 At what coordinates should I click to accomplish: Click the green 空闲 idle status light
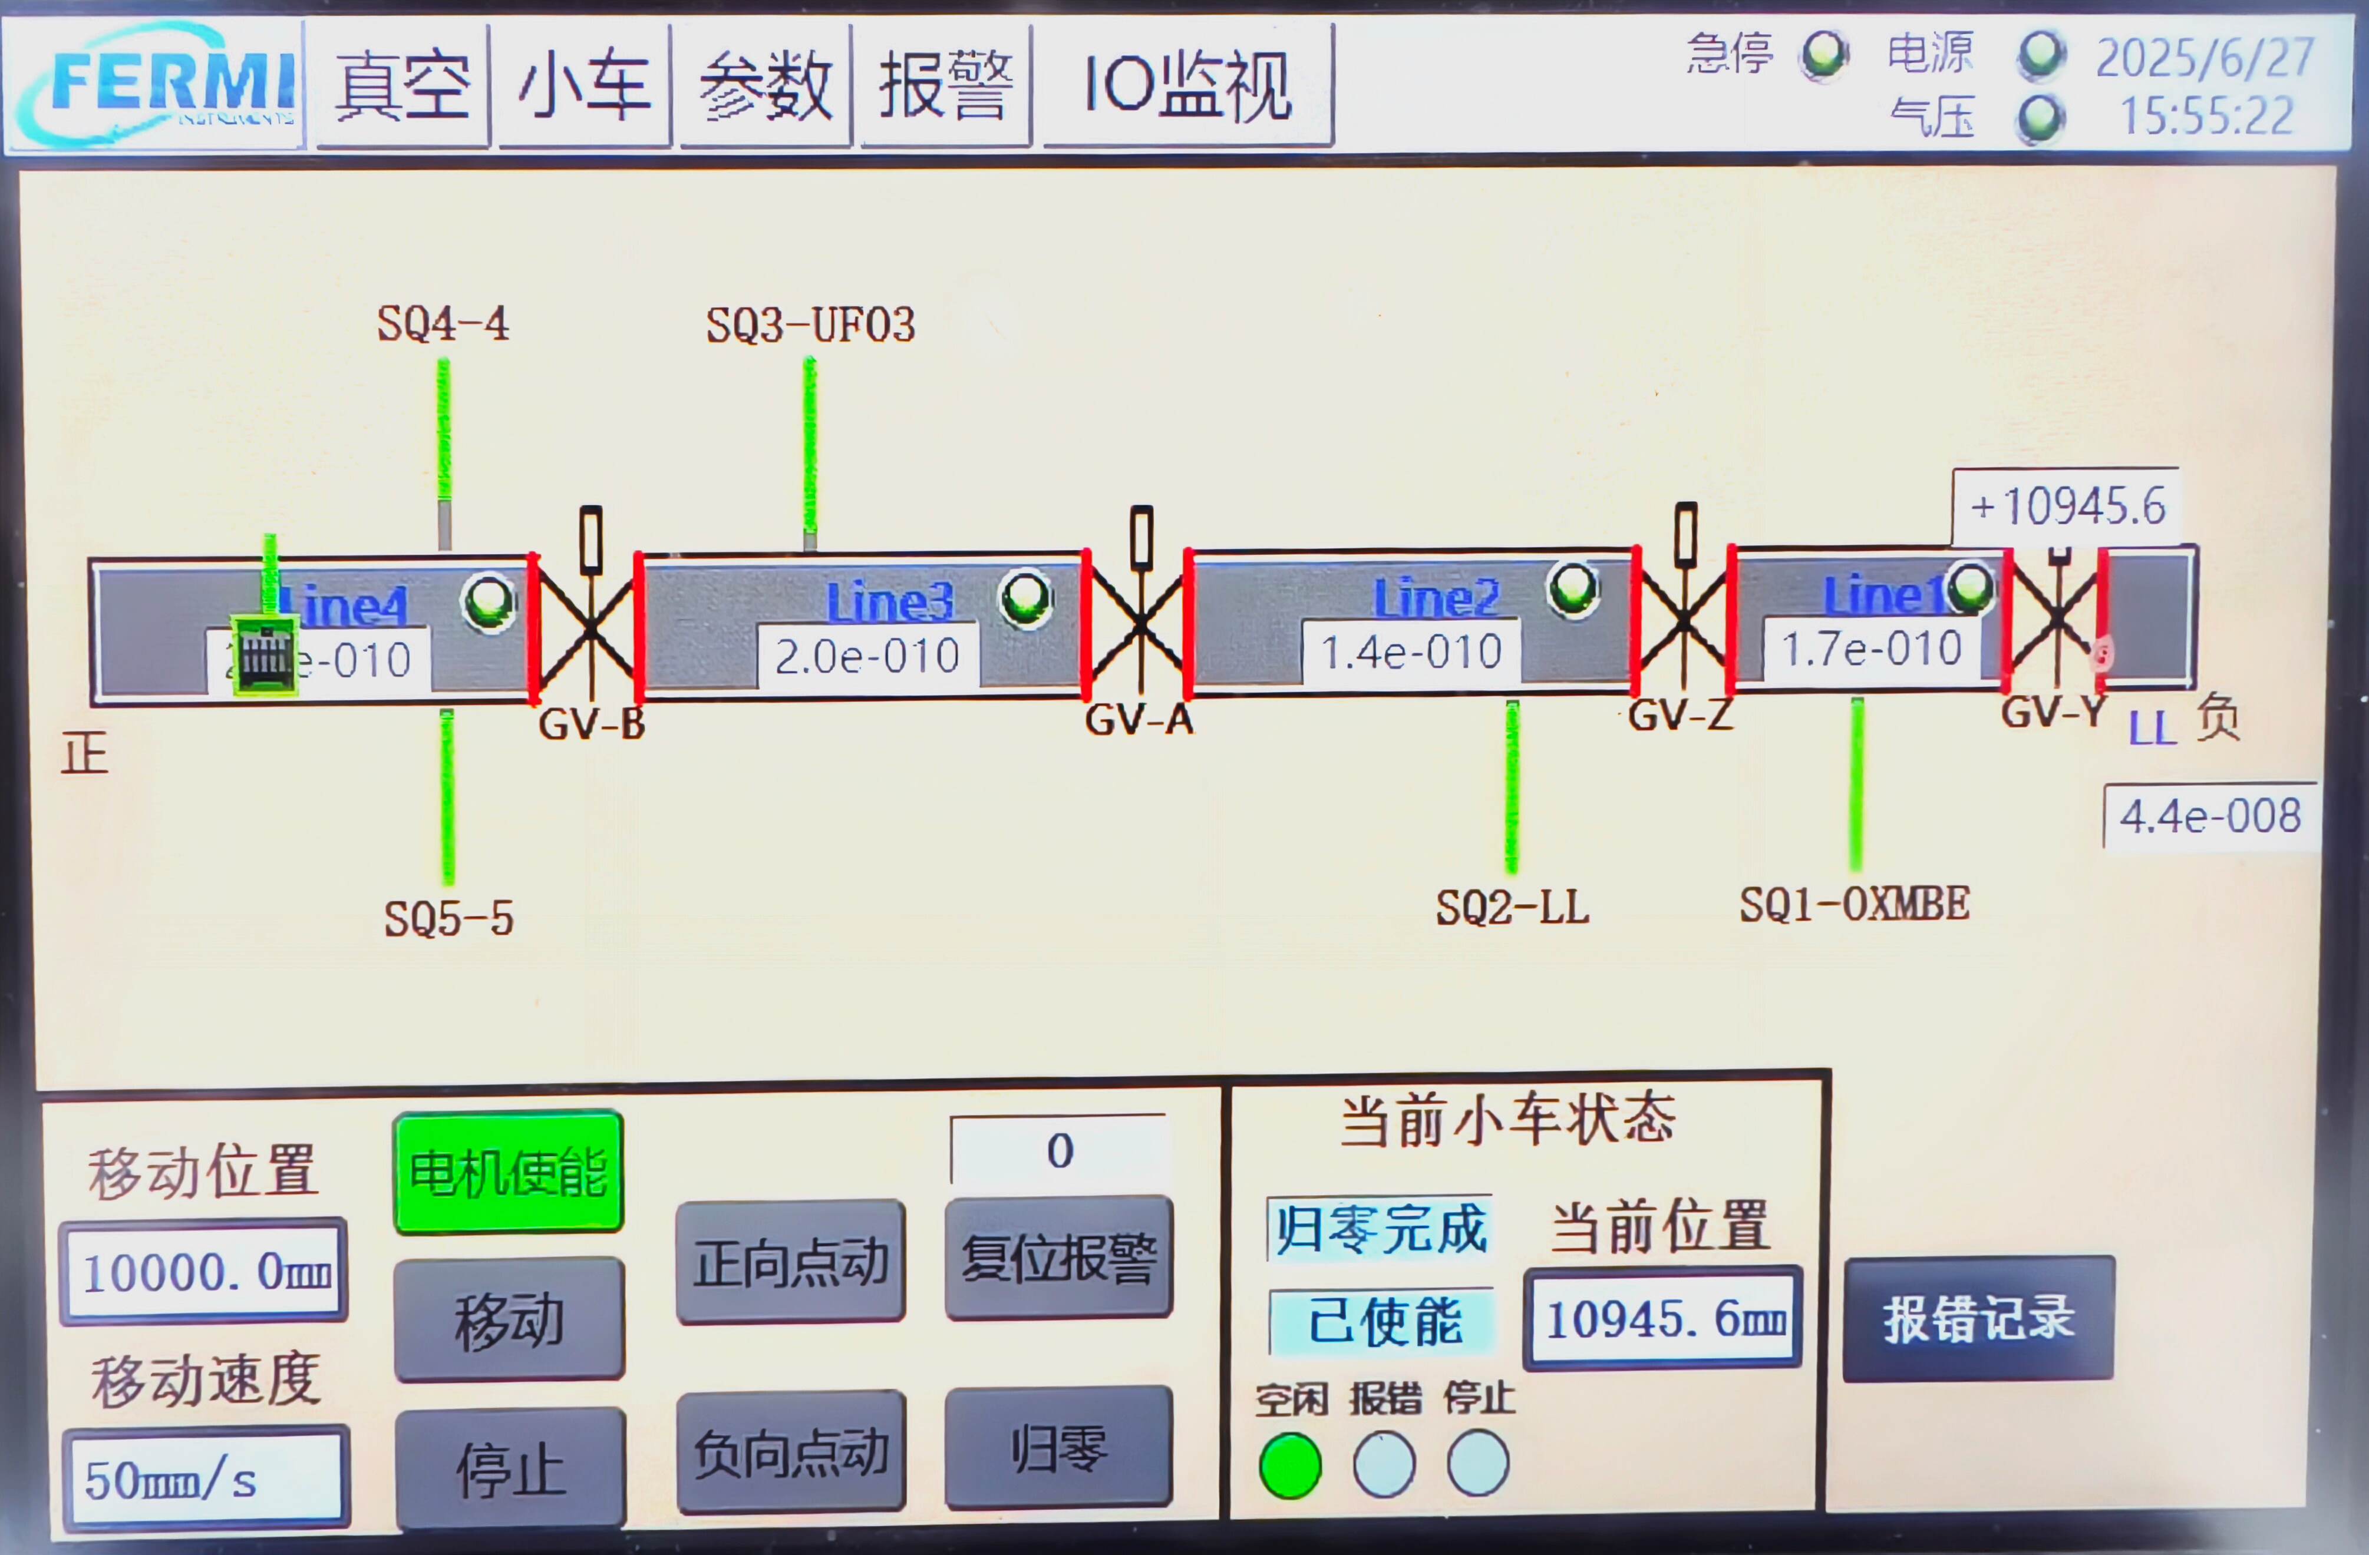click(1290, 1464)
